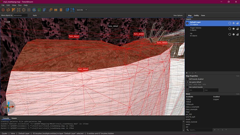The height and width of the screenshot is (135, 240).
Task: Switch to the Face tab
Action: pyautogui.click(x=203, y=15)
